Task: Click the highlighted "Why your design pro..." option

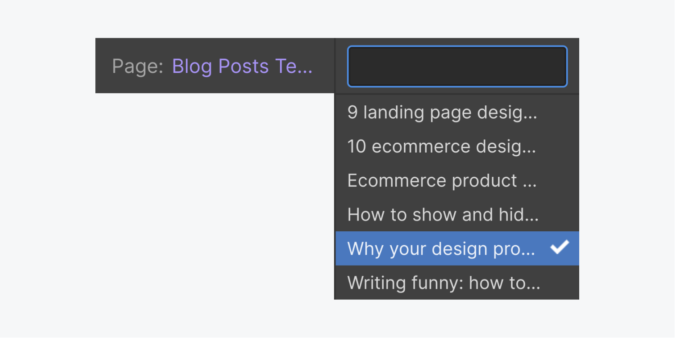Action: click(x=441, y=248)
